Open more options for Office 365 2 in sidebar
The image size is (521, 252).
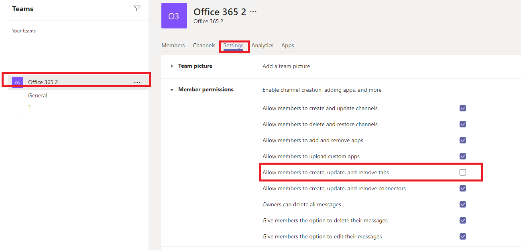(137, 83)
